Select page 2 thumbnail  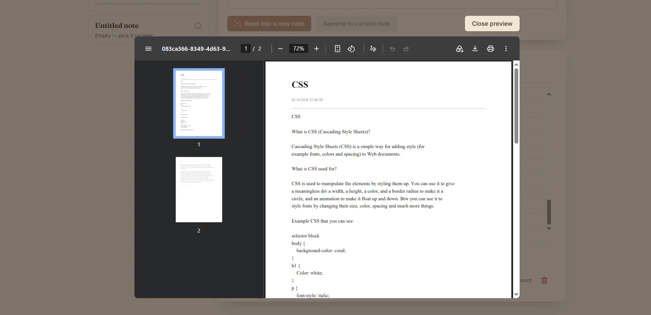(199, 190)
